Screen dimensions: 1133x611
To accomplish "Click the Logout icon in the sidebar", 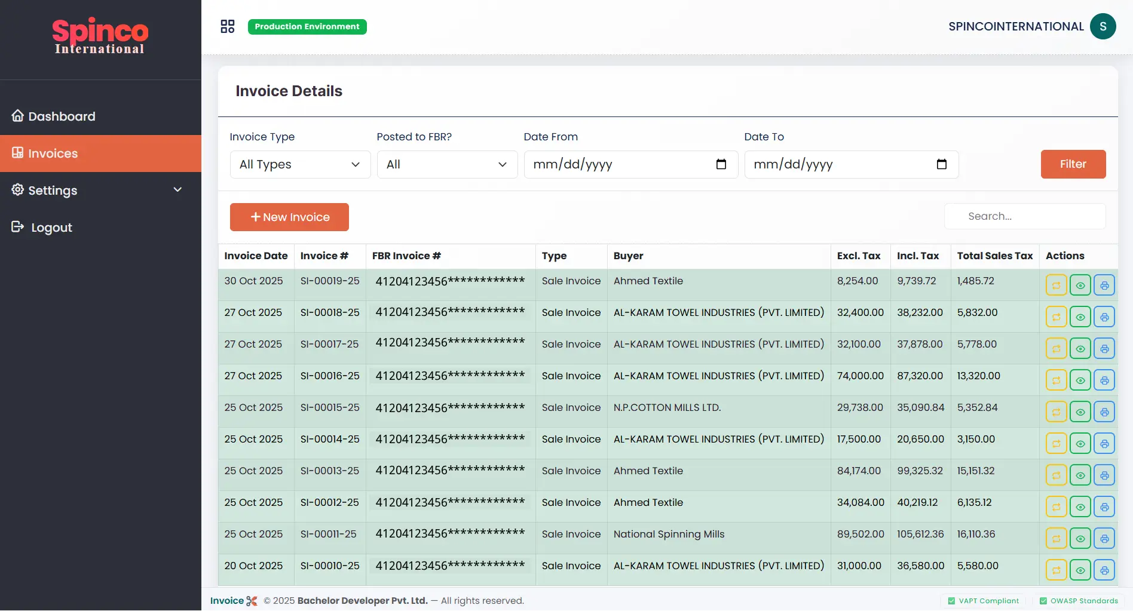I will [17, 227].
